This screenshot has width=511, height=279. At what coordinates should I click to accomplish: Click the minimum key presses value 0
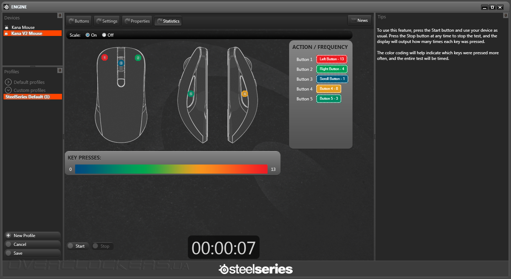tap(70, 169)
